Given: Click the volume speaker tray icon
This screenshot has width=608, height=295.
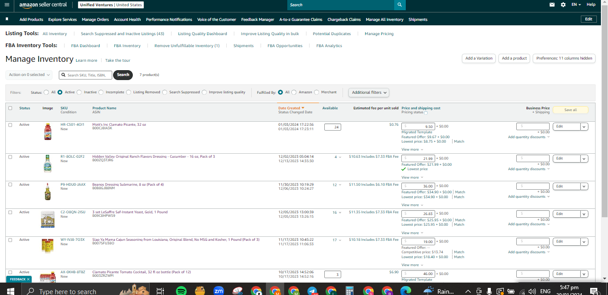Looking at the screenshot, I should [532, 291].
